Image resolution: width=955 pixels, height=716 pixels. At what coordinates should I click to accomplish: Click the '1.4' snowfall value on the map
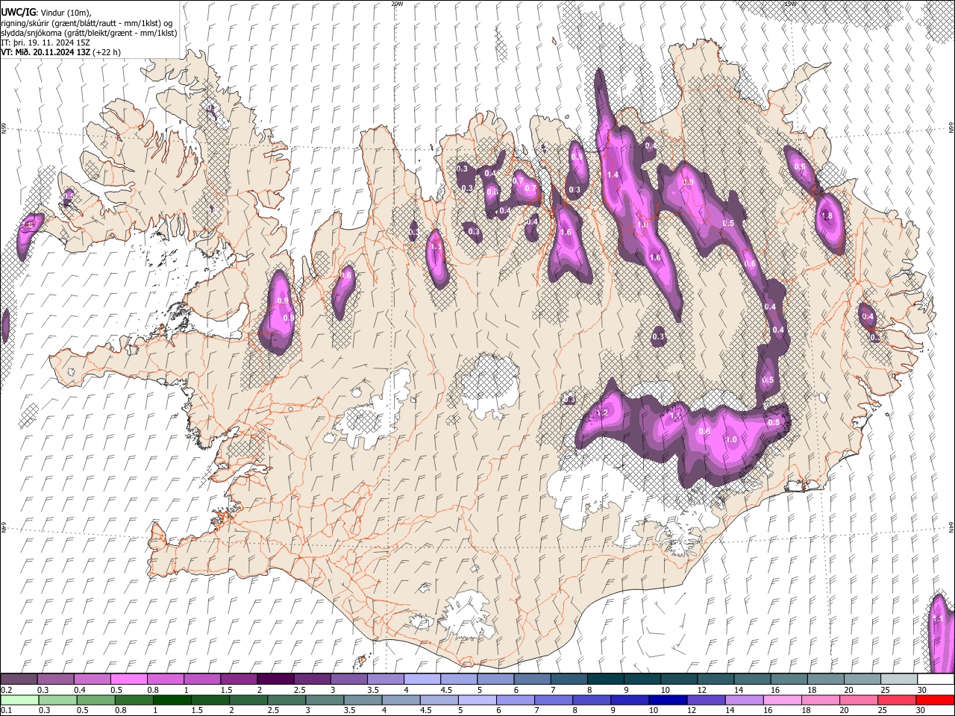click(x=613, y=175)
